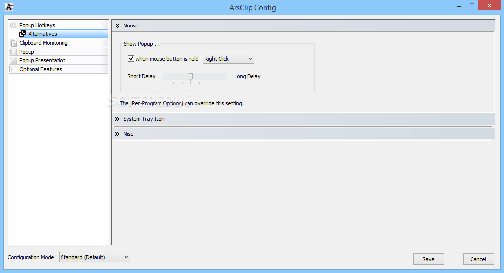Screen dimensions: 504x273
Task: Go to Popup settings page
Action: (27, 52)
